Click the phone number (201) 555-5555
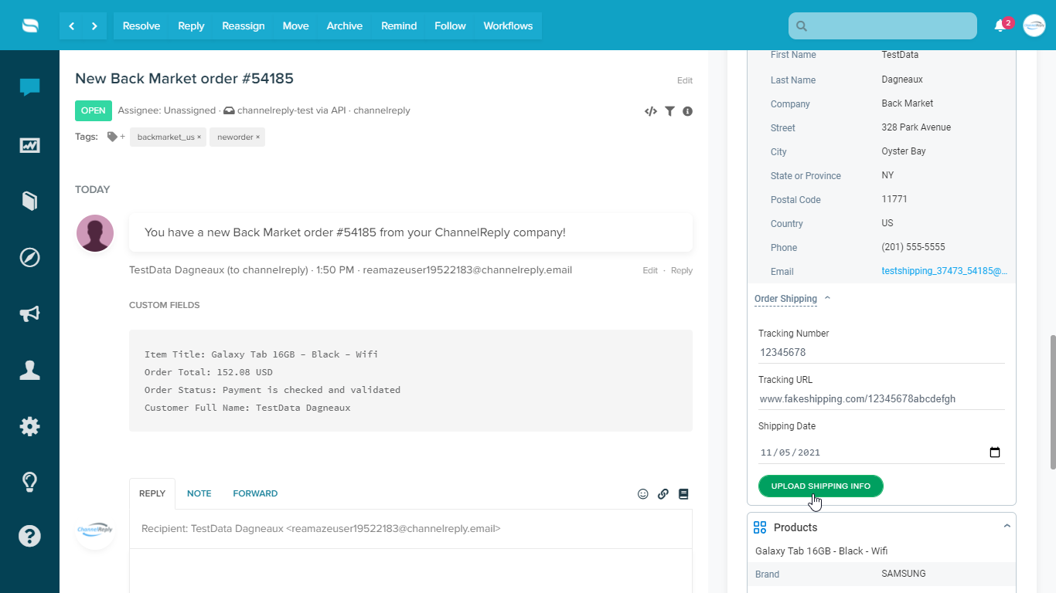This screenshot has height=593, width=1056. 913,247
